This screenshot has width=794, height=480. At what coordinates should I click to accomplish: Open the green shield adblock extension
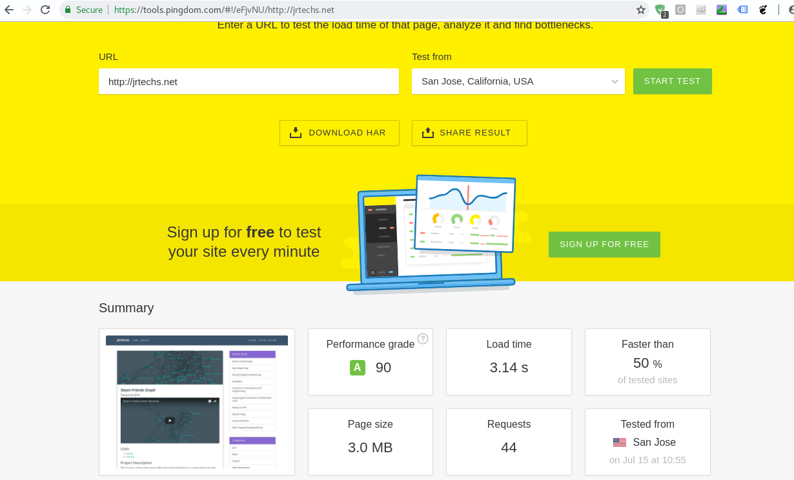660,10
